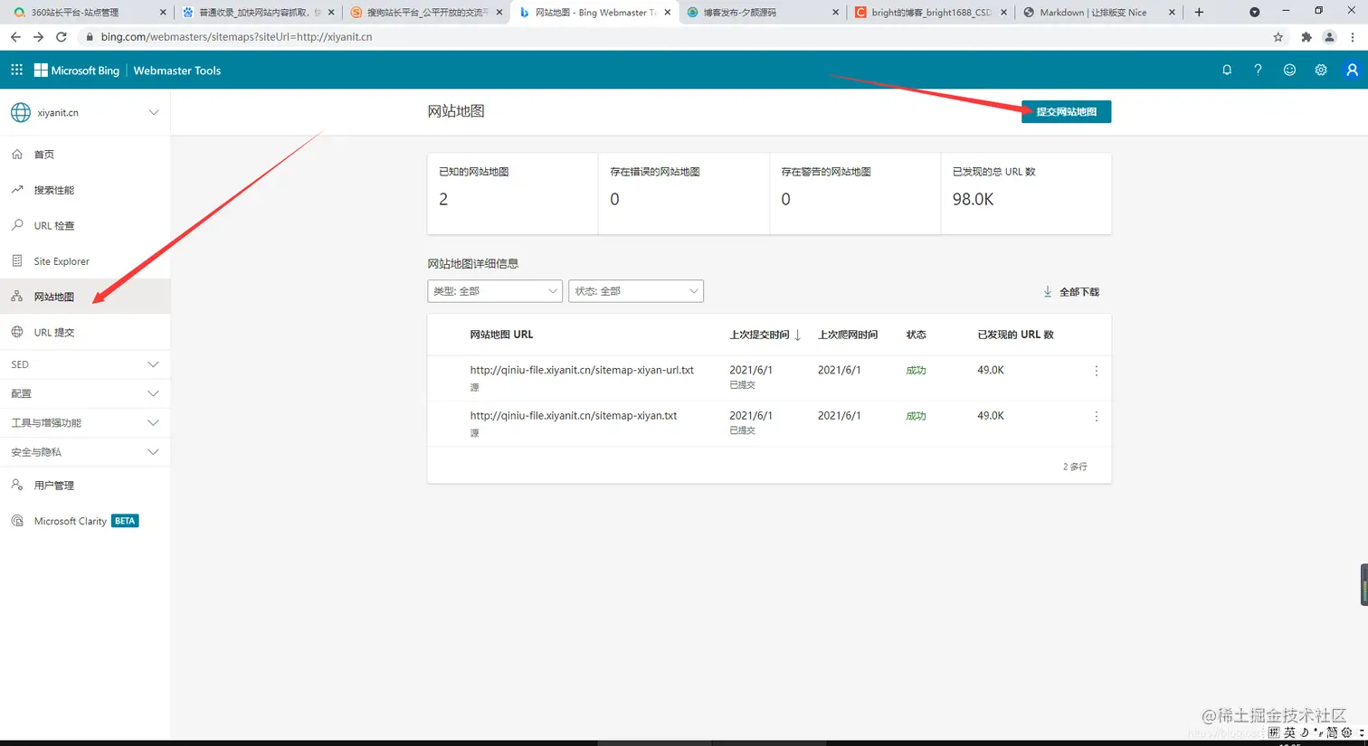Open the 状态: 全部 filter dropdown
The height and width of the screenshot is (746, 1368).
636,291
